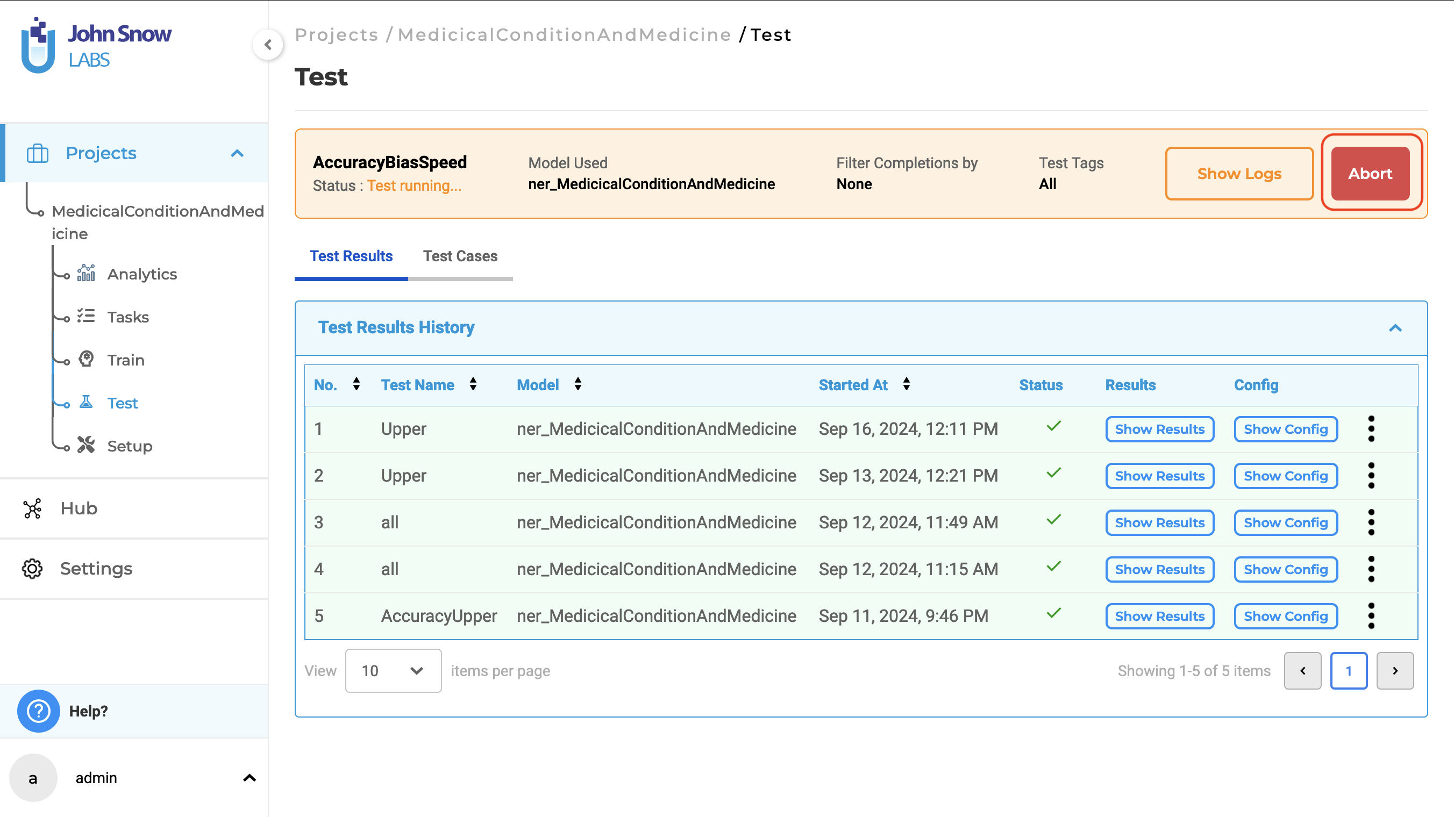Open three-dot menu for AccuracyUpper row
Viewport: 1454px width, 817px height.
click(x=1371, y=616)
